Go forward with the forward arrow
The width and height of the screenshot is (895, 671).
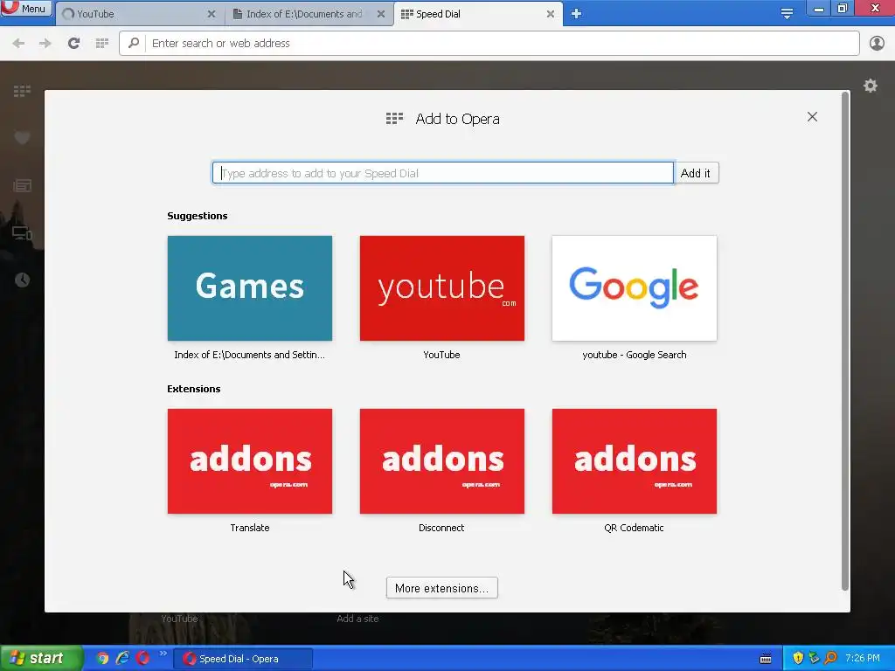45,44
